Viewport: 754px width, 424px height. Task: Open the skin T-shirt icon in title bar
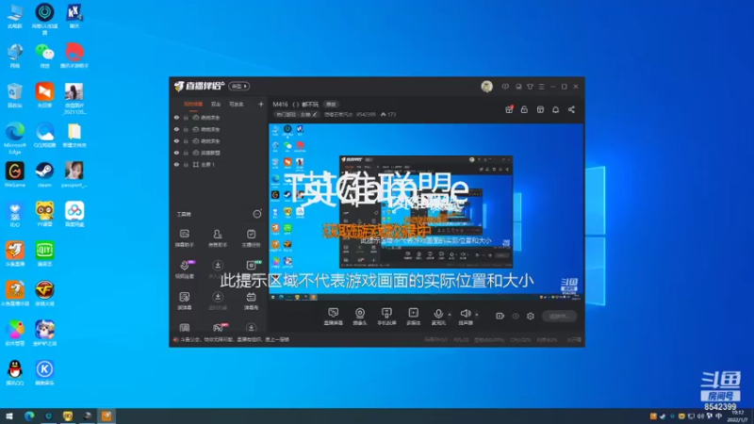click(x=530, y=87)
